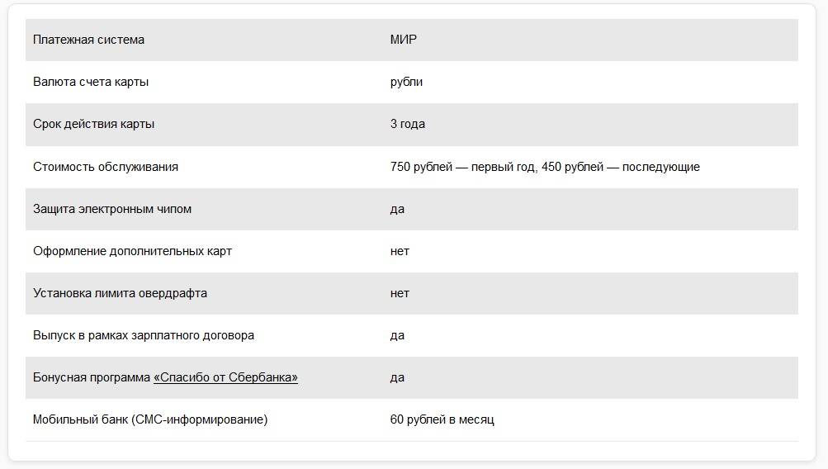Select the «МИР» payment system value
Image resolution: width=828 pixels, height=469 pixels.
404,40
